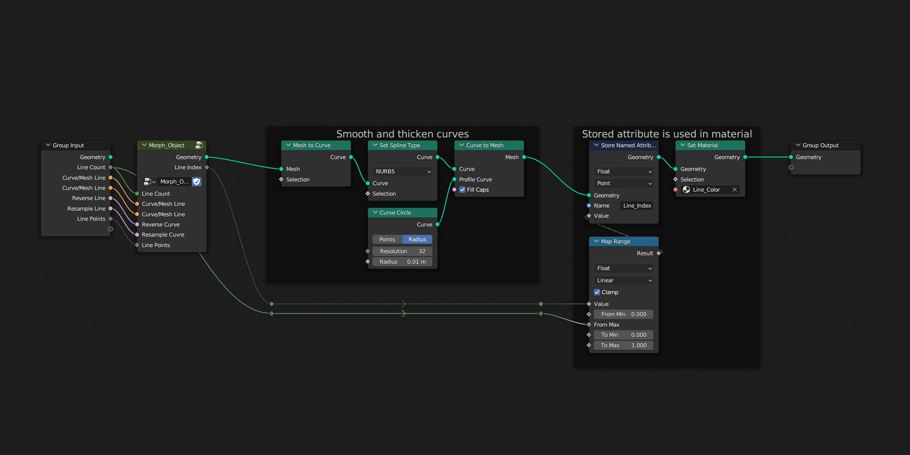Click the Result output socket on Map Range

pyautogui.click(x=659, y=253)
